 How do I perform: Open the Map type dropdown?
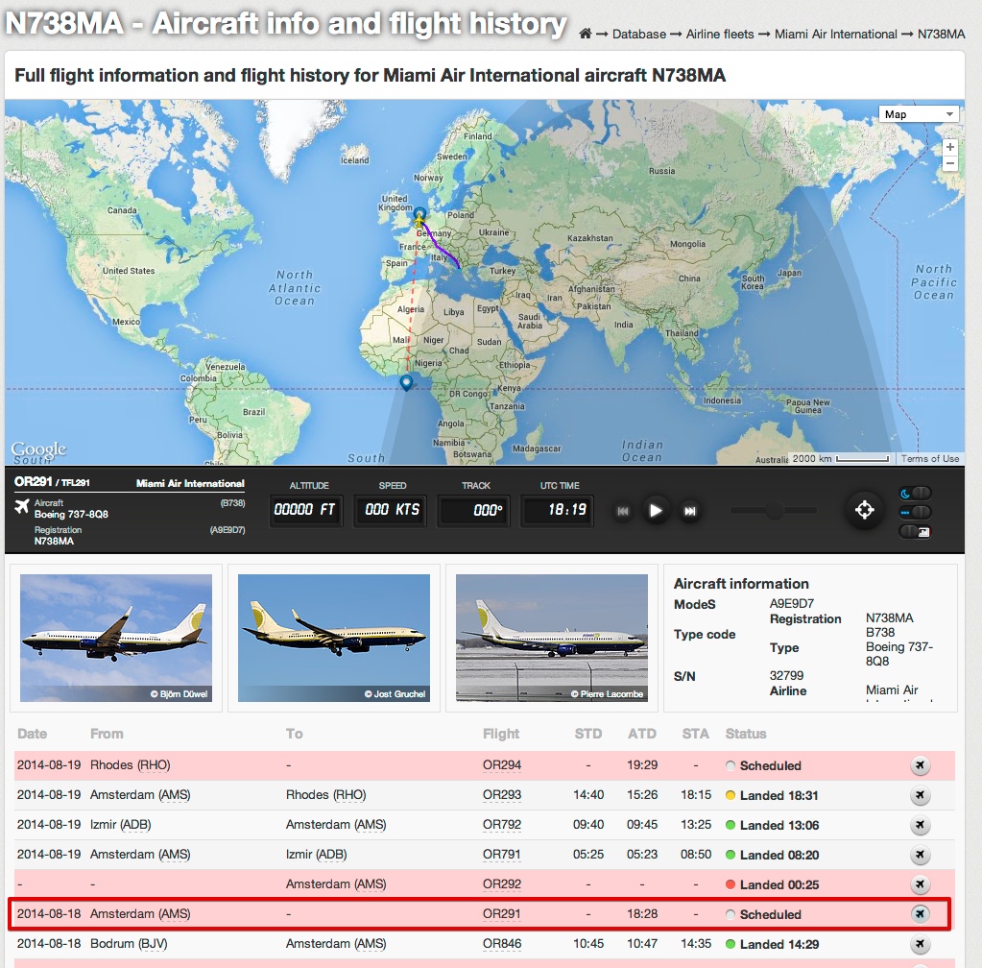point(919,114)
